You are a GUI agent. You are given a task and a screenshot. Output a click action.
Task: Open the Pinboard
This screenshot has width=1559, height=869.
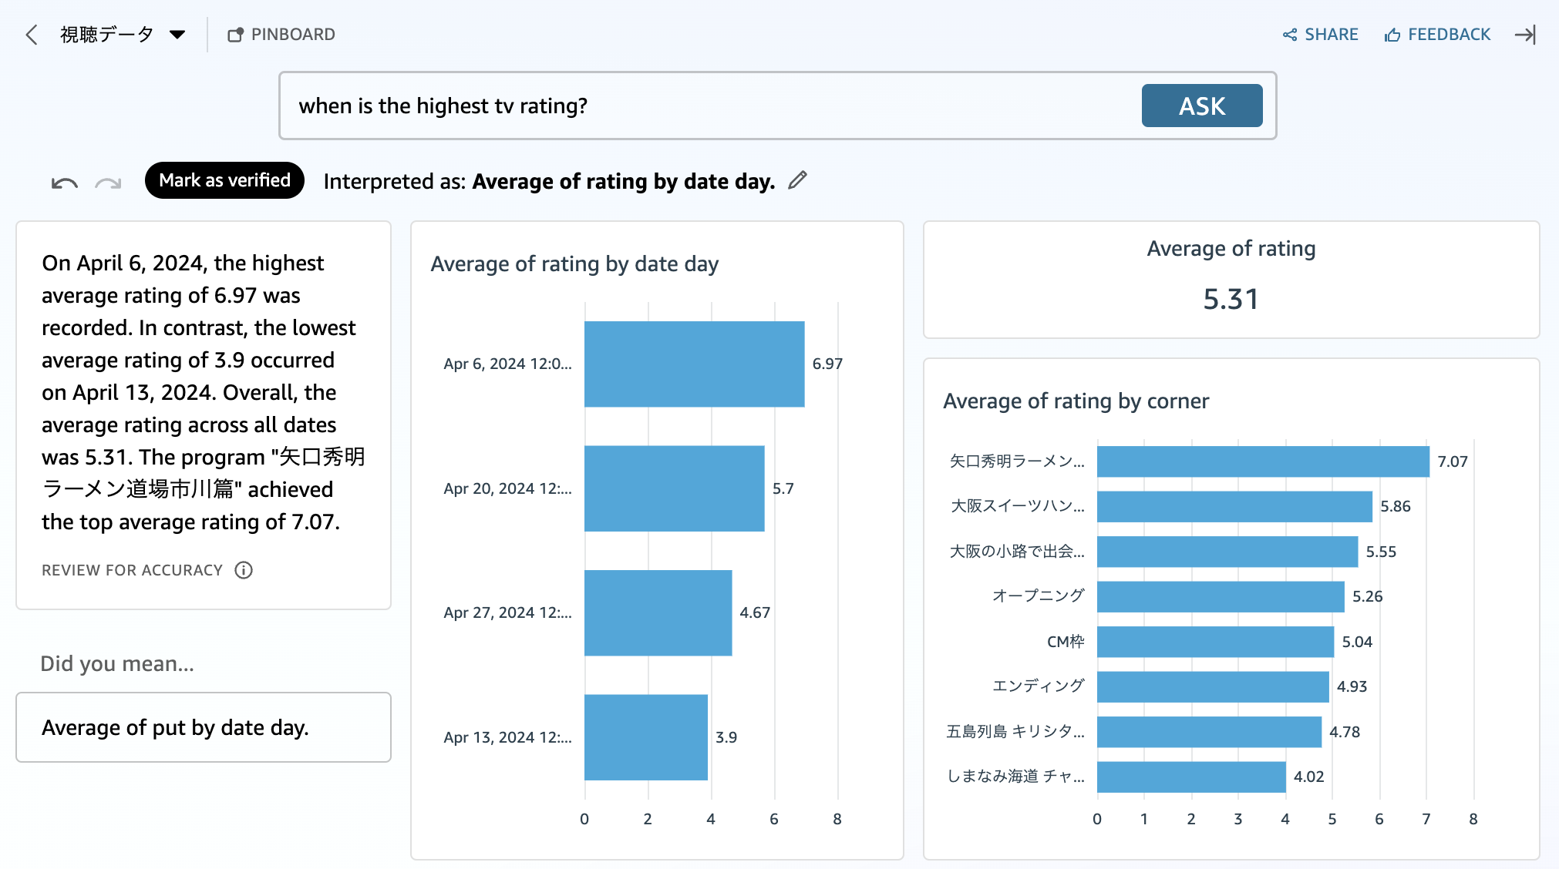281,35
